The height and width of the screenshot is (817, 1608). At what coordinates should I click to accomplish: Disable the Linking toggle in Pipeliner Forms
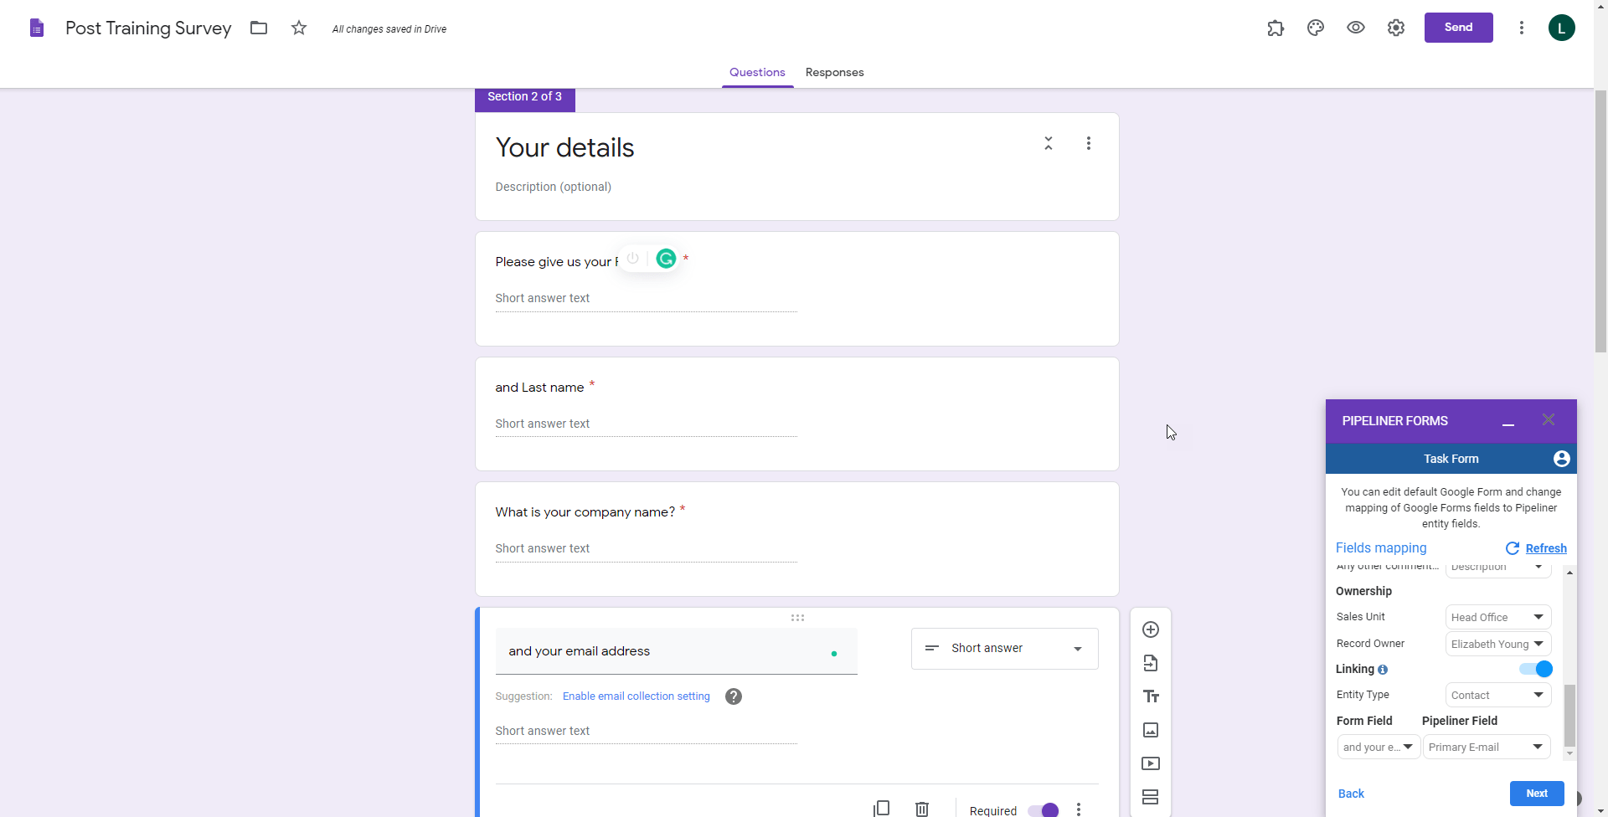point(1538,669)
